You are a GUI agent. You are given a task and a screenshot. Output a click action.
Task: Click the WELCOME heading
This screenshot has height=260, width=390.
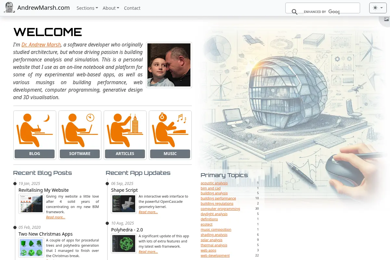click(x=47, y=32)
